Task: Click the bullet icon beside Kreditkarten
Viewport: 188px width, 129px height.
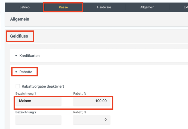Action: [x=16, y=56]
